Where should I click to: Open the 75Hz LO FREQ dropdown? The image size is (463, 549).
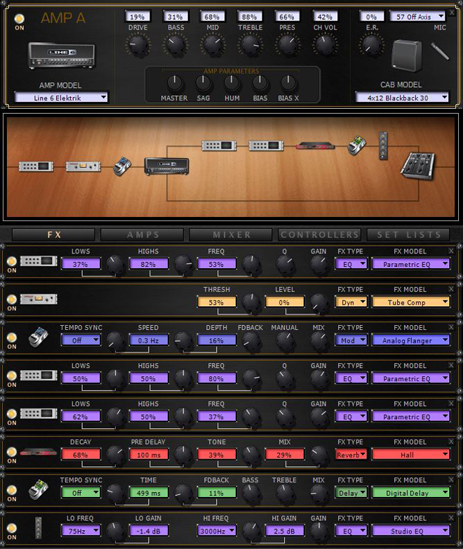tap(81, 531)
